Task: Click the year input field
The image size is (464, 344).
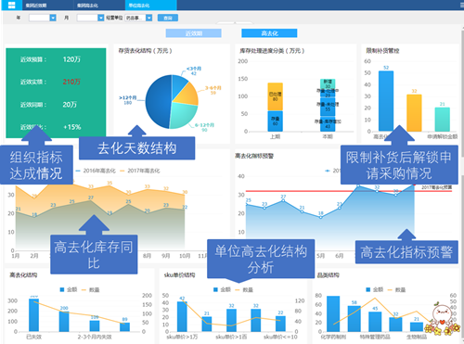Action: 39,18
